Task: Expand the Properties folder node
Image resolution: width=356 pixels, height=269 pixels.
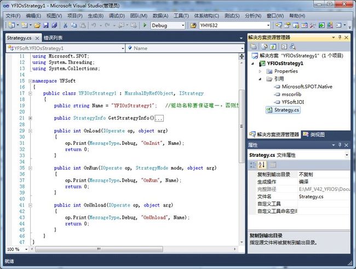Action: pyautogui.click(x=260, y=72)
